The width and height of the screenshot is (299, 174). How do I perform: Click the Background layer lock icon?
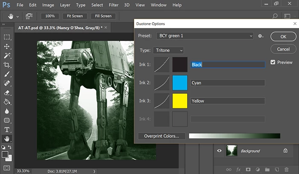285,151
